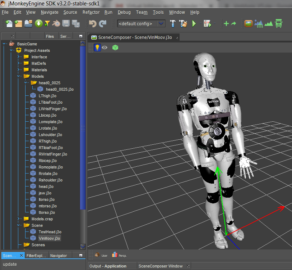Select the VinMoov.j3o scene file
This screenshot has height=270, width=292.
(x=49, y=238)
